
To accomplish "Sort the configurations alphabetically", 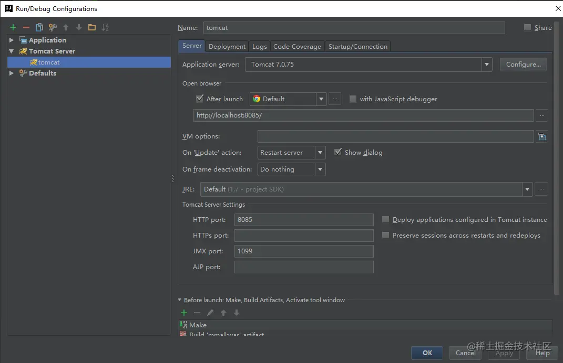I will [105, 27].
